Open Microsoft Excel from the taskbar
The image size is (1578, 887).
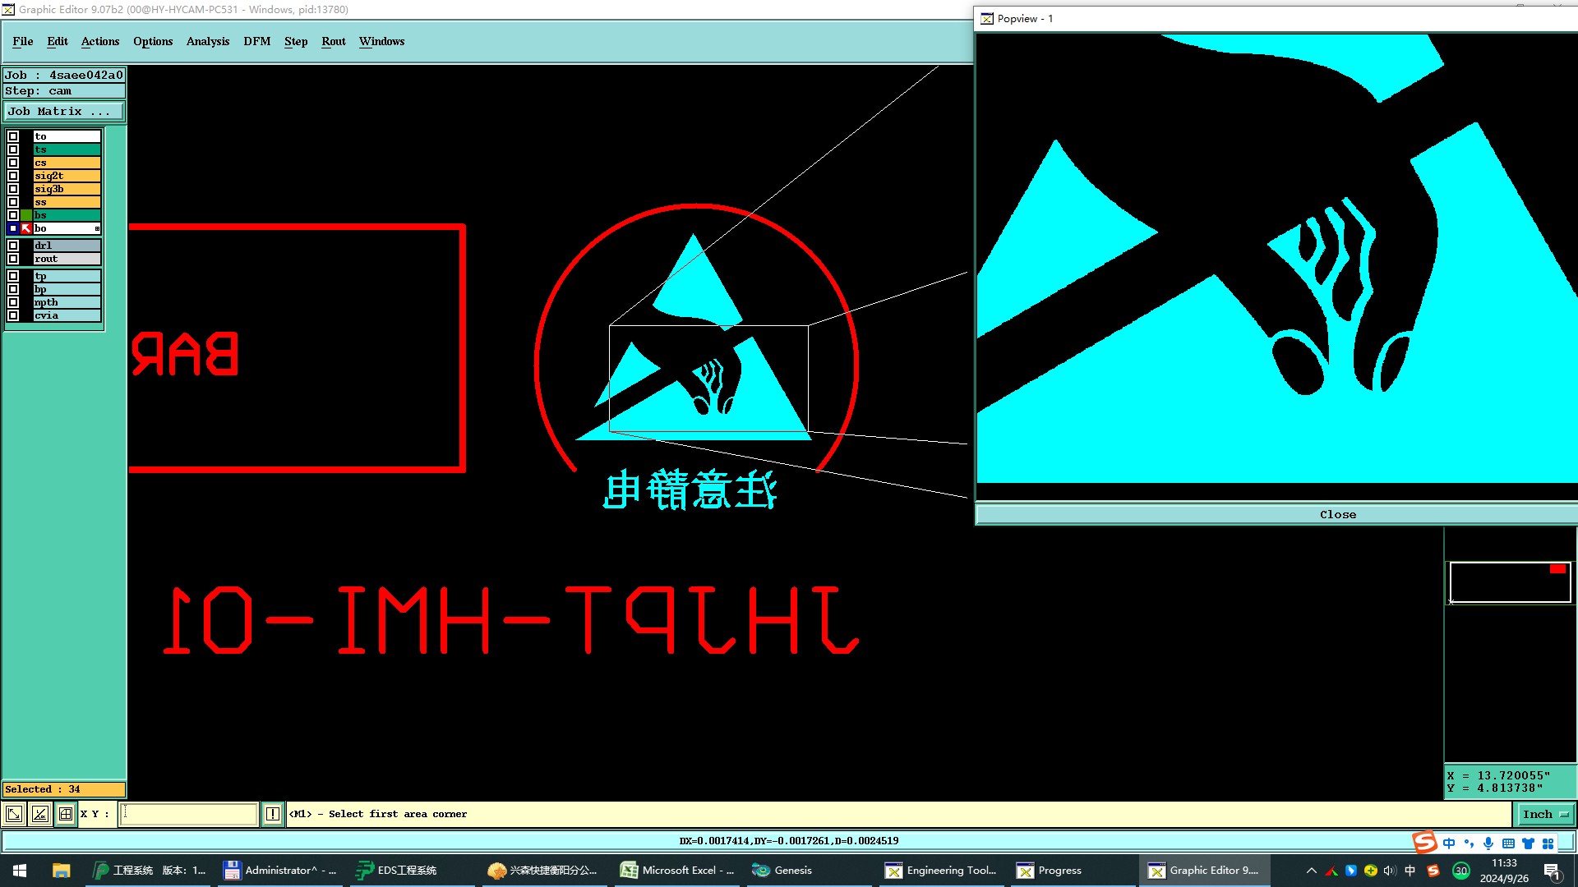point(677,871)
